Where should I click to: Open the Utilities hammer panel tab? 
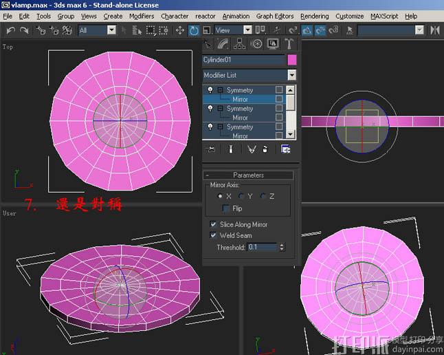click(x=288, y=44)
